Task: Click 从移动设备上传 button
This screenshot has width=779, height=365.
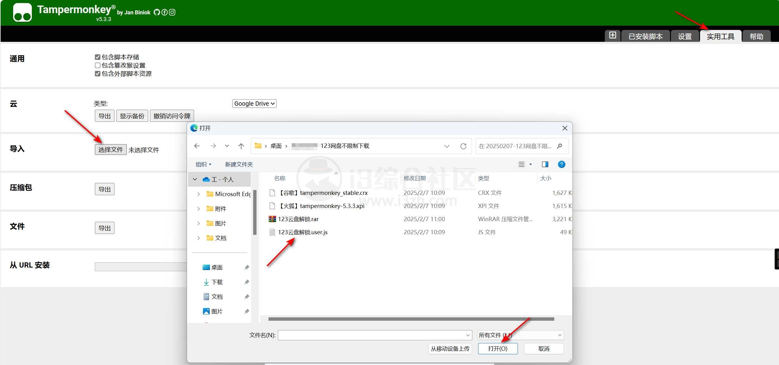Action: click(450, 349)
